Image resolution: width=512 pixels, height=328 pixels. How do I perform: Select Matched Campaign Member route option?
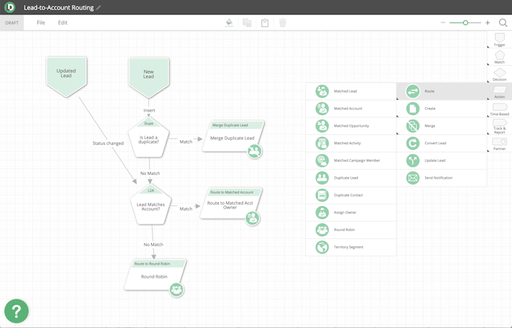(x=351, y=160)
